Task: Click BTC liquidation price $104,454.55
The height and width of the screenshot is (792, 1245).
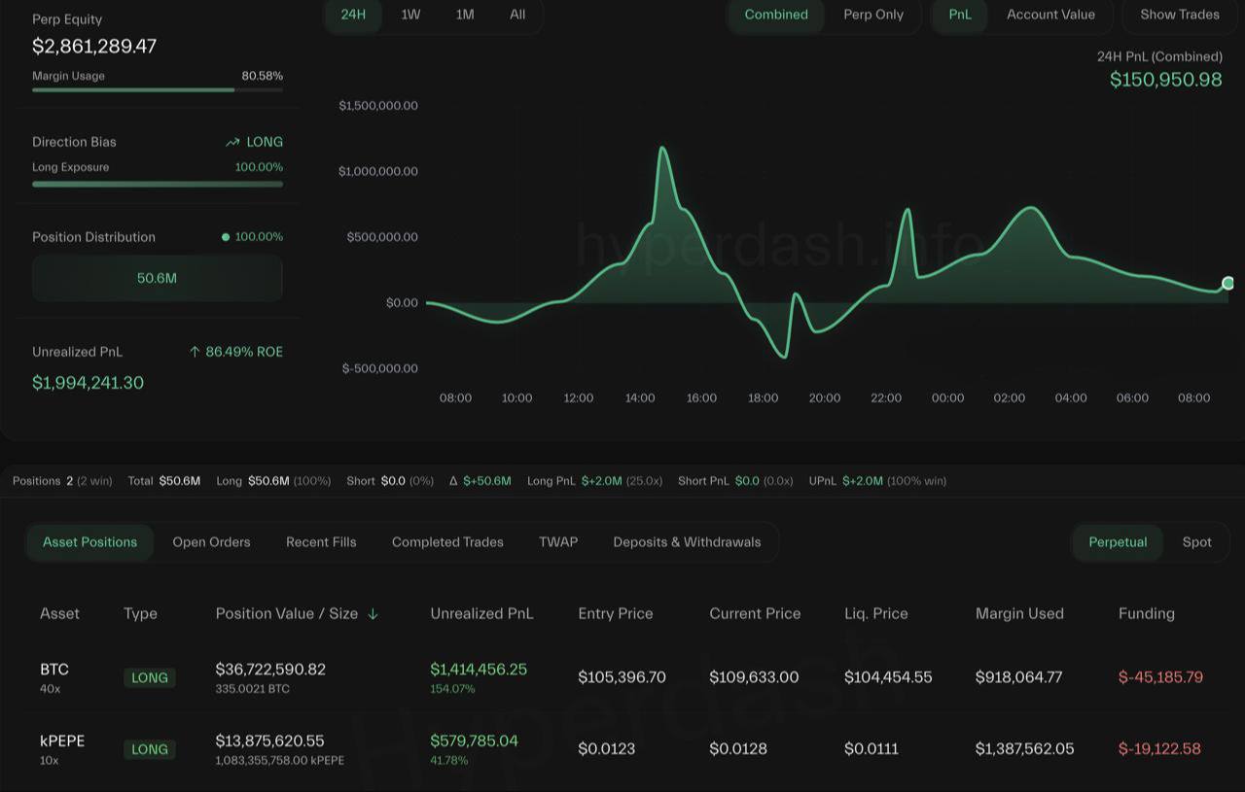Action: pyautogui.click(x=888, y=677)
